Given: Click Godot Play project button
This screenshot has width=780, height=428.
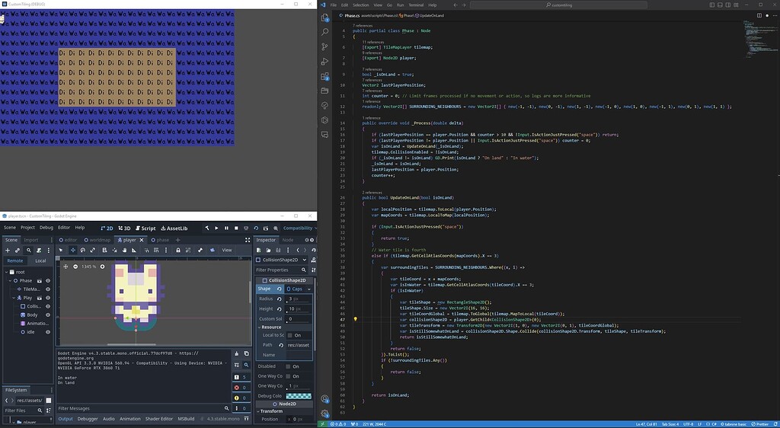Looking at the screenshot, I should click(x=216, y=228).
